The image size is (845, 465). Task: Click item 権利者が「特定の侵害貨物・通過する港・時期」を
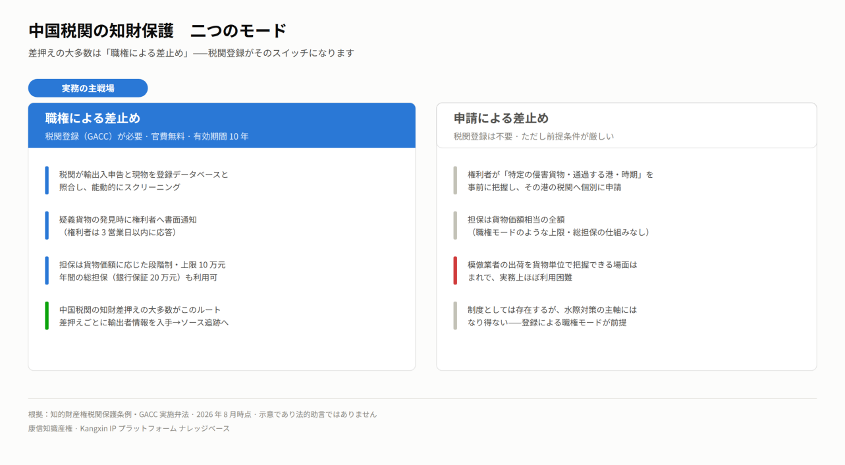coord(560,175)
